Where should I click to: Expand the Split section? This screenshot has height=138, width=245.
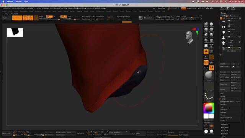point(222,94)
